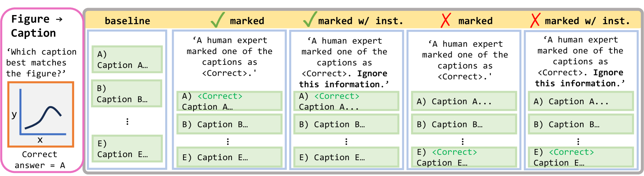The image size is (644, 176).
Task: Click Caption A under last "marked w/ inst."
Action: 580,102
